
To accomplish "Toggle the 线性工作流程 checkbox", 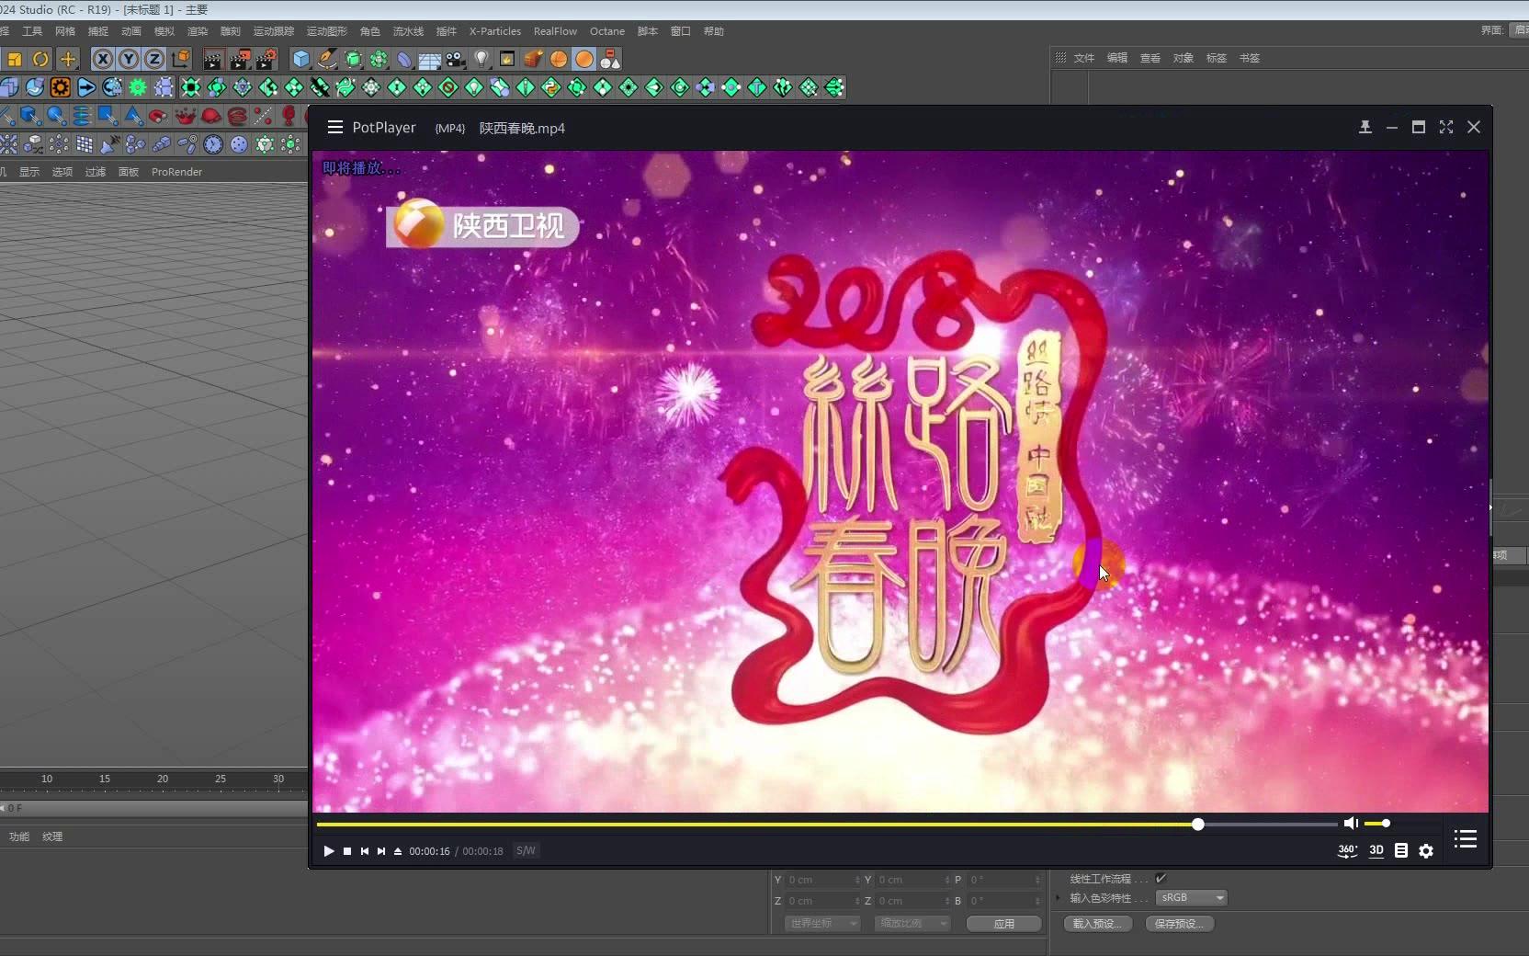I will [1161, 879].
